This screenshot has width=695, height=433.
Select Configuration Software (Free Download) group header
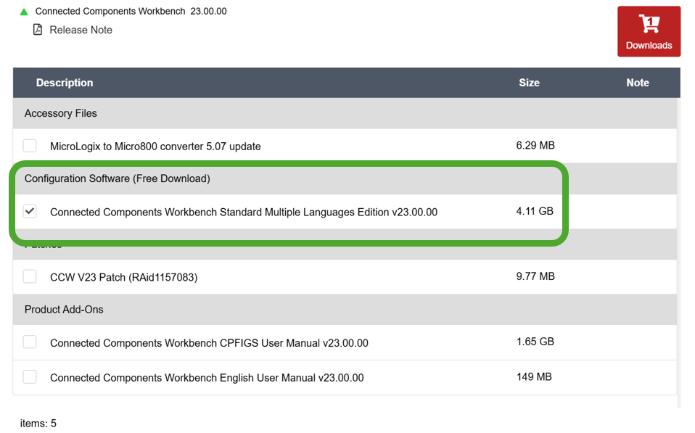tap(117, 178)
